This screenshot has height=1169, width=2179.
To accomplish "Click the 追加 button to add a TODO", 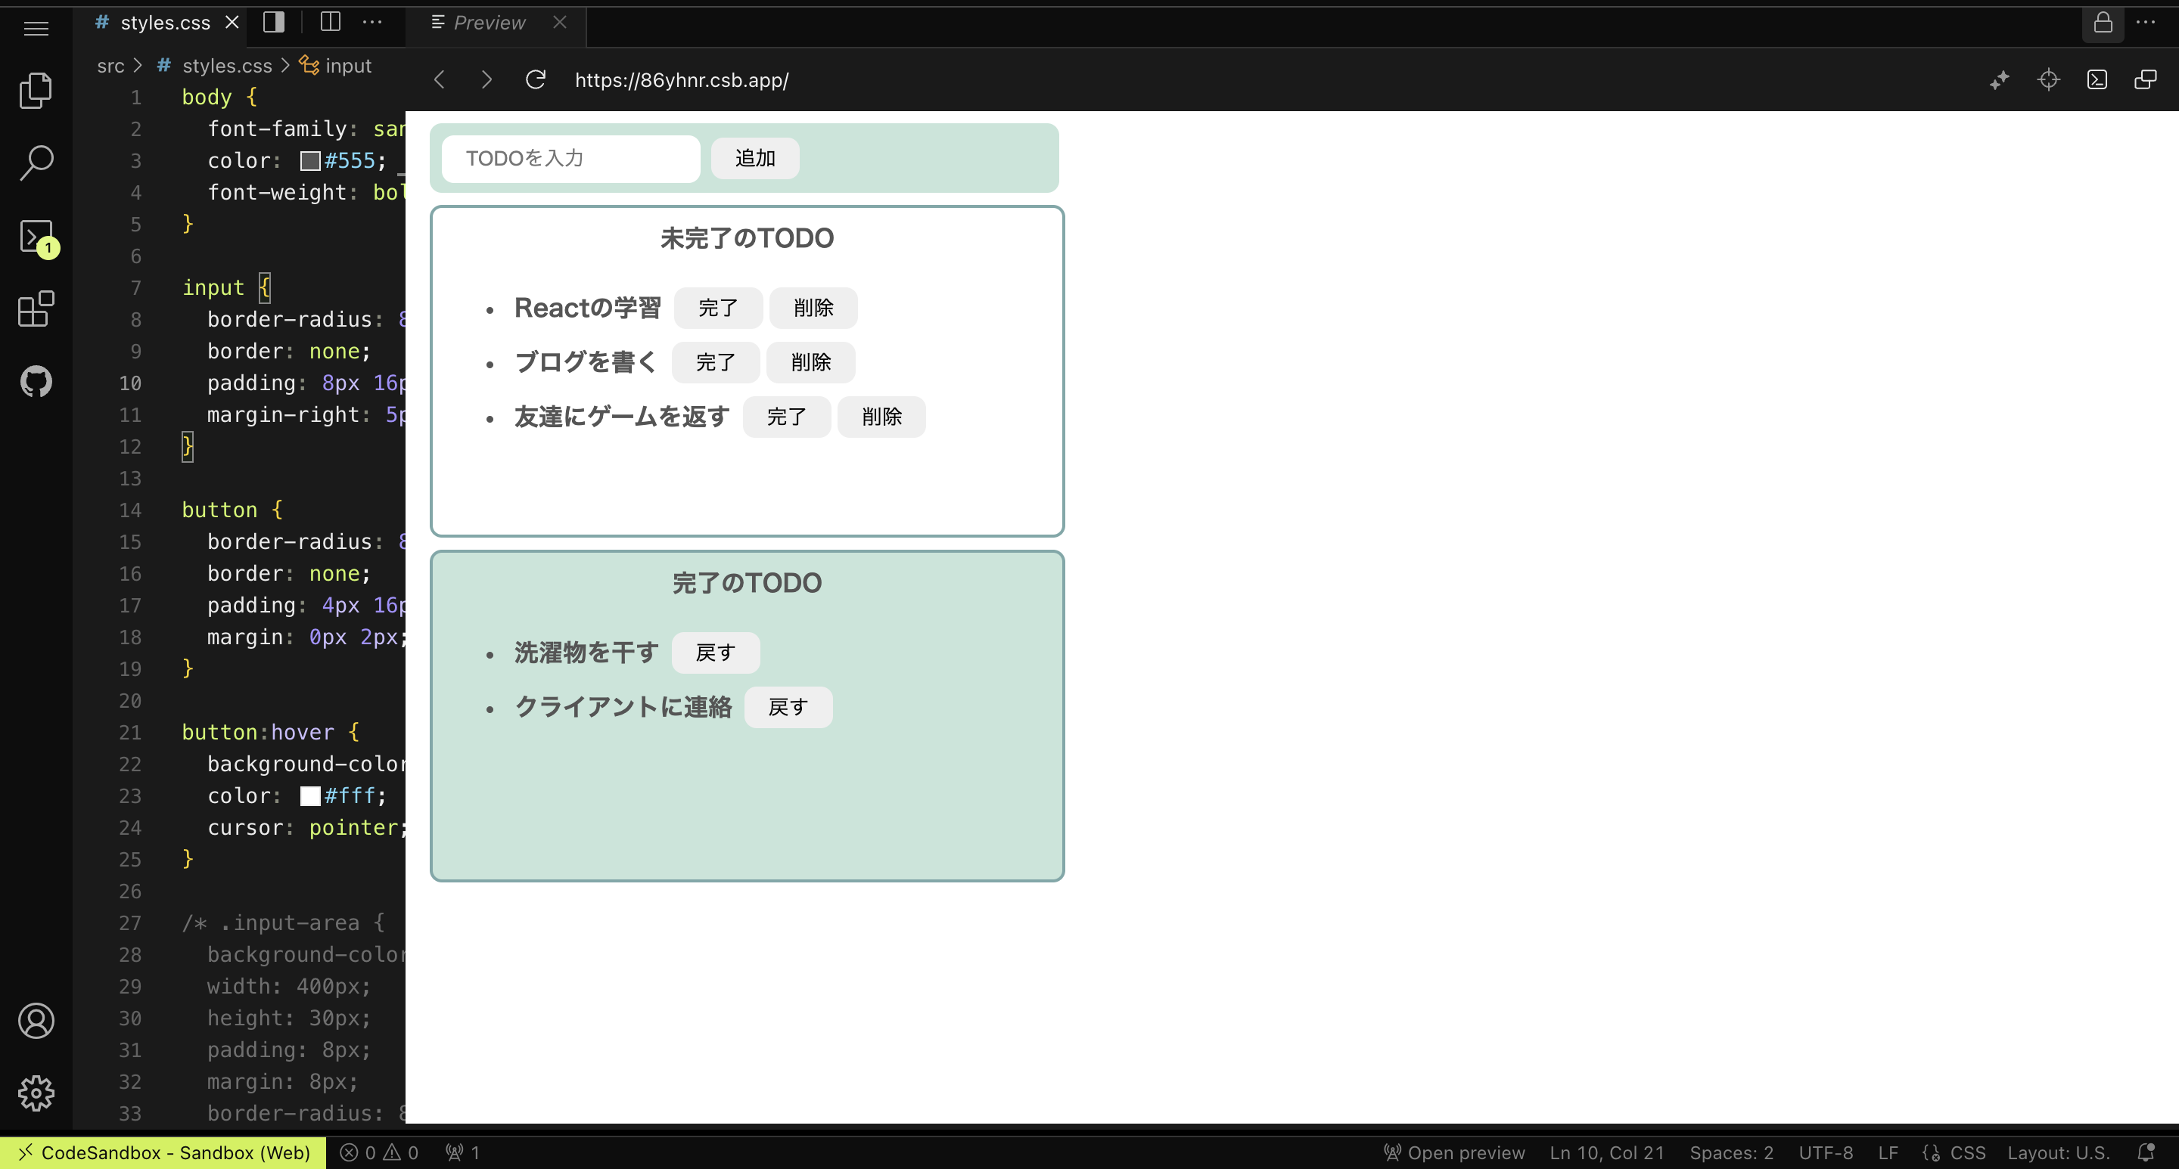I will click(754, 158).
